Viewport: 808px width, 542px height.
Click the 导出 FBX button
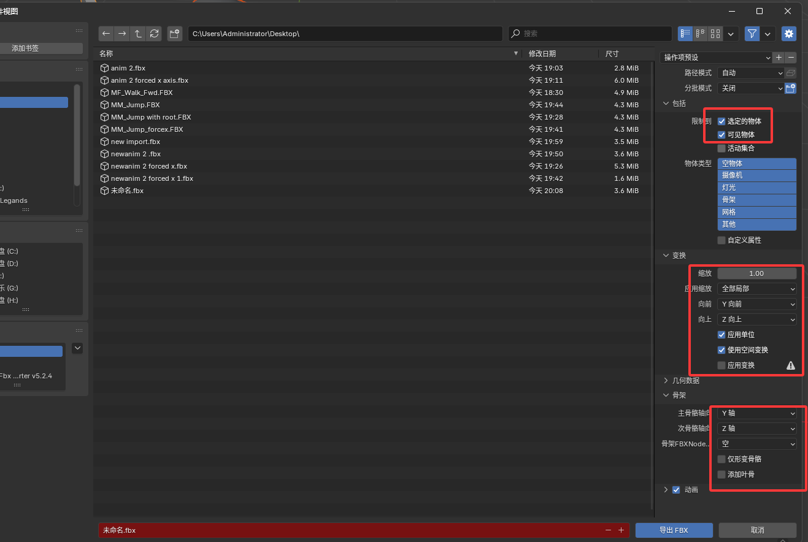click(x=674, y=530)
